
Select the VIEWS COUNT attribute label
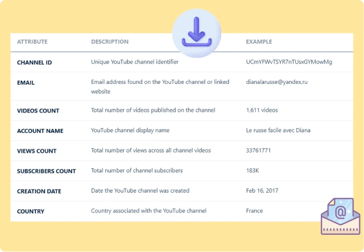point(36,151)
